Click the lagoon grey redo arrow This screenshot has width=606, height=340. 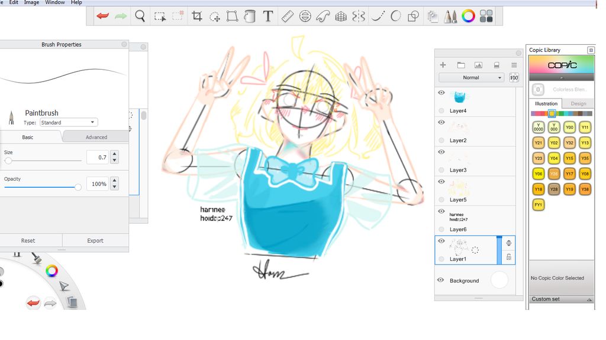coord(50,303)
